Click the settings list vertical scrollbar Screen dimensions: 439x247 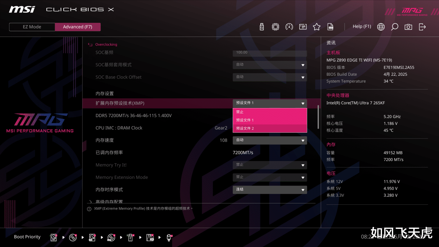pyautogui.click(x=318, y=117)
